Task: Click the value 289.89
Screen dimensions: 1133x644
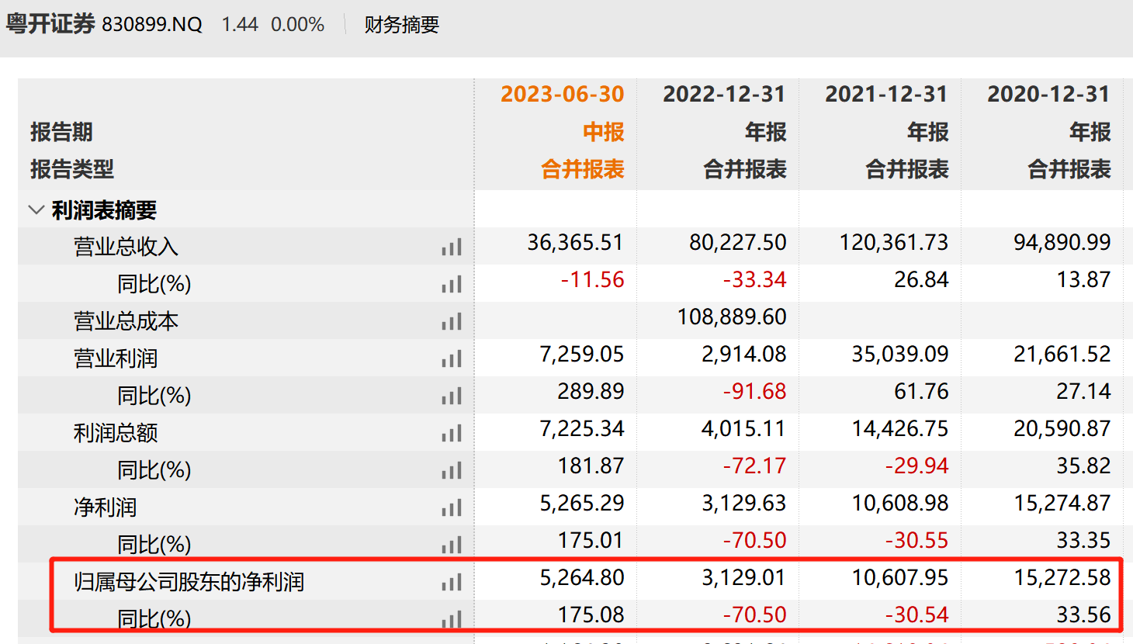Action: [x=591, y=392]
